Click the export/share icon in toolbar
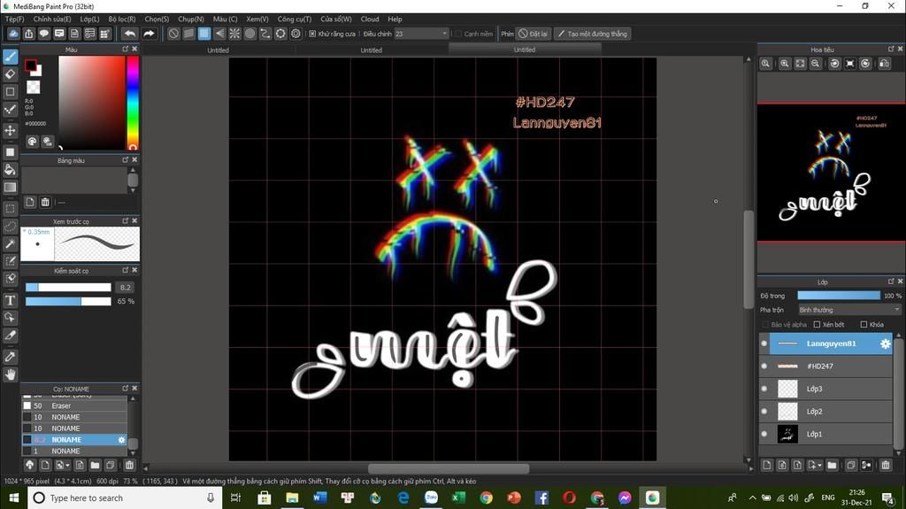Screen dimensions: 906x509 pos(29,34)
